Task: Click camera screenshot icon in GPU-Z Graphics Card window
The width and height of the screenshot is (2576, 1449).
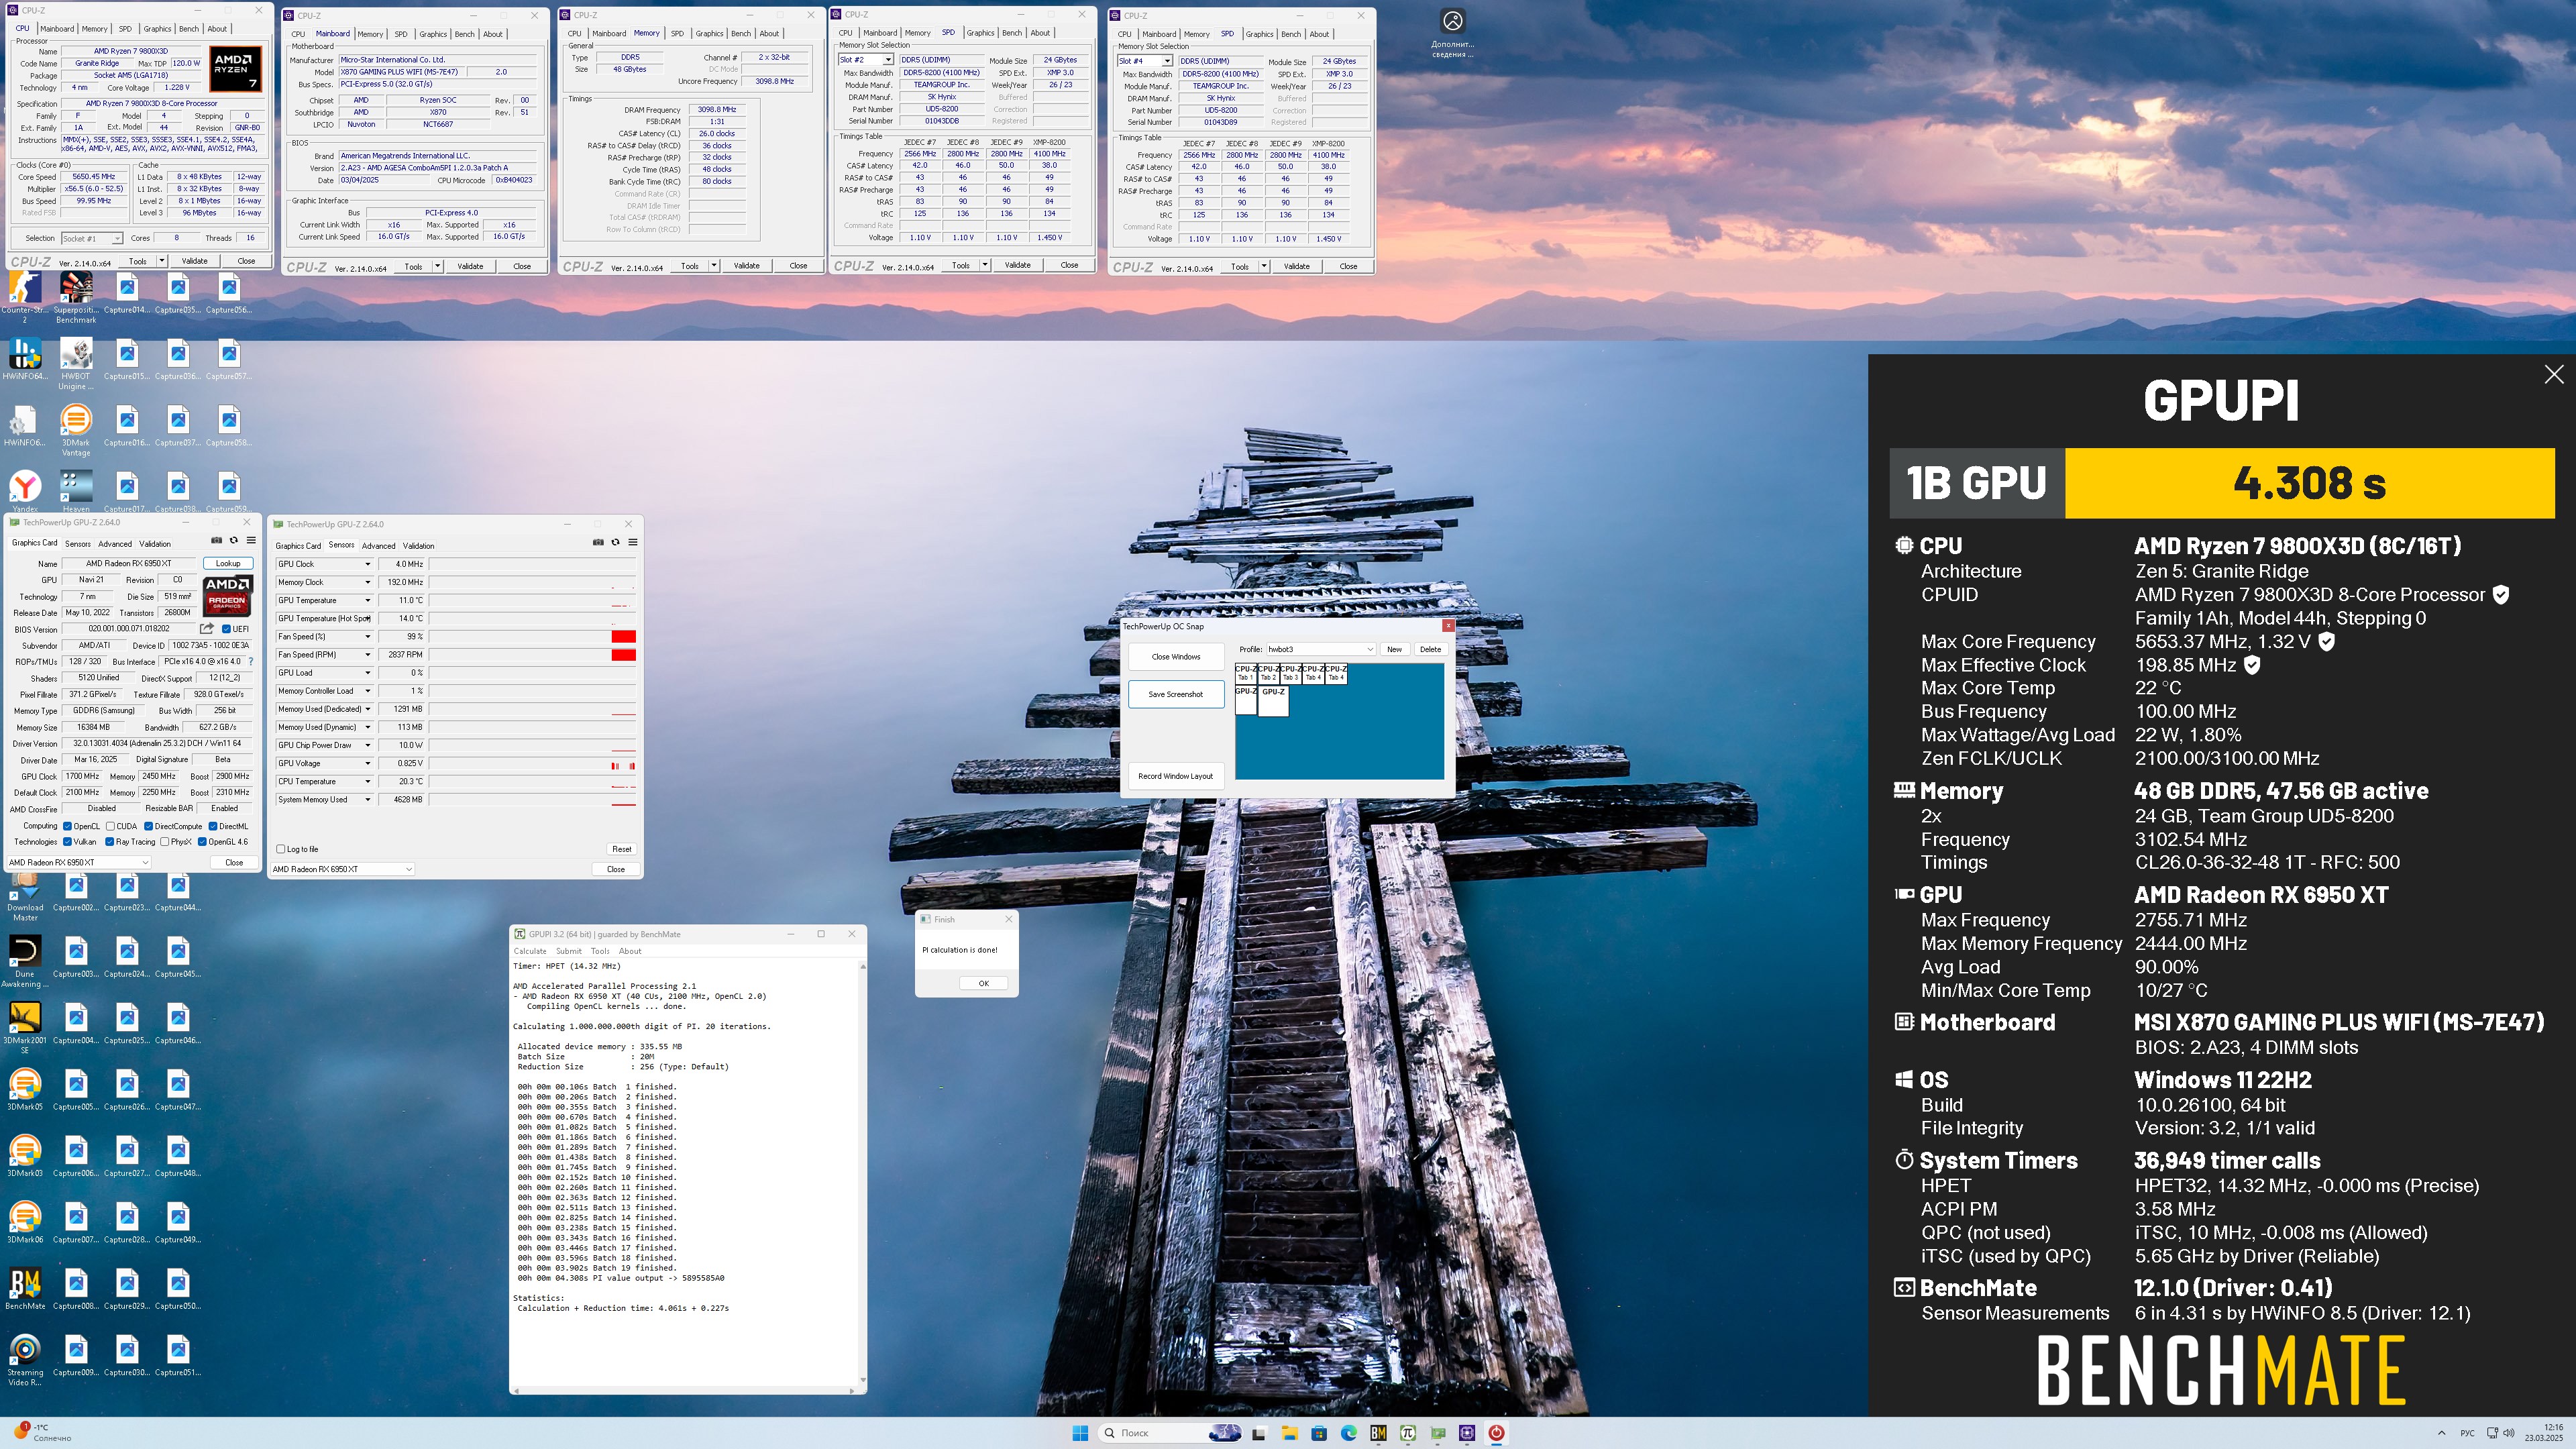Action: click(216, 540)
